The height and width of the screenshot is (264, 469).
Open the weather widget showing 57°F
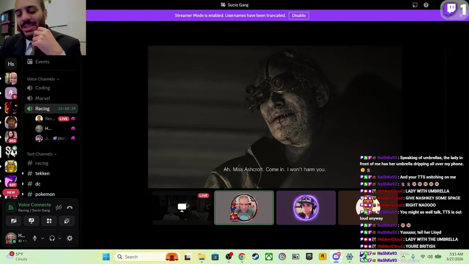[17, 256]
